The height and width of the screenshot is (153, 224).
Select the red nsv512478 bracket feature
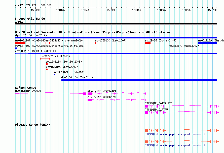[x=45, y=59]
